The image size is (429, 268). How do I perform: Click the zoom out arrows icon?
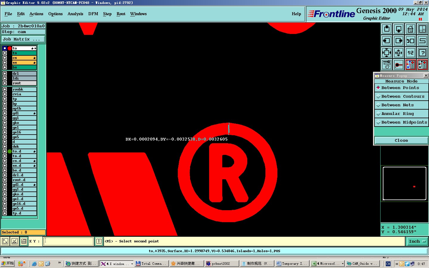(x=399, y=53)
